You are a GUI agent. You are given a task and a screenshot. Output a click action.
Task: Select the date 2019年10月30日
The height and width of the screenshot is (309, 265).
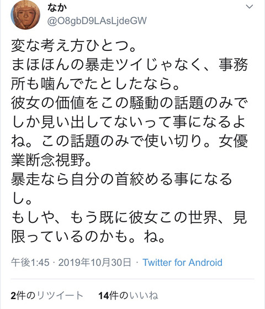(95, 263)
